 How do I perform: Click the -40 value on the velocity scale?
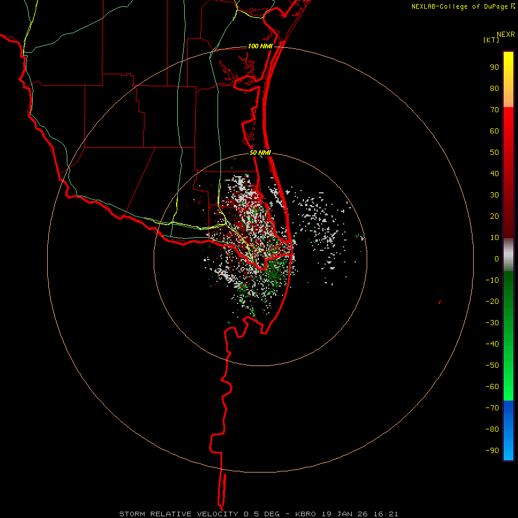[x=492, y=344]
